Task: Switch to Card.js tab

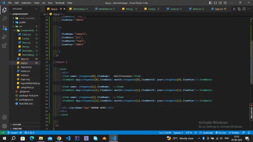Action: [152, 9]
